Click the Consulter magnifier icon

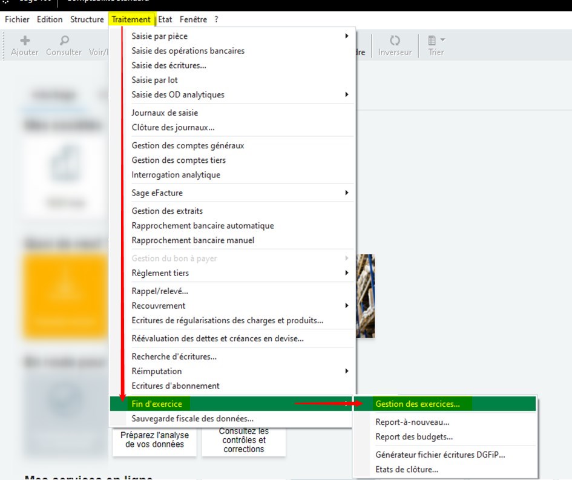point(64,41)
